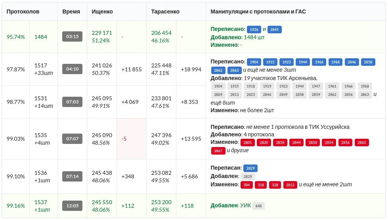
Task: Open the 12:05 time badge
Action: (72, 206)
